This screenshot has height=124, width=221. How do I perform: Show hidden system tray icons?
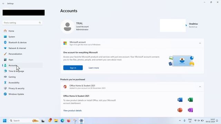tap(180, 121)
